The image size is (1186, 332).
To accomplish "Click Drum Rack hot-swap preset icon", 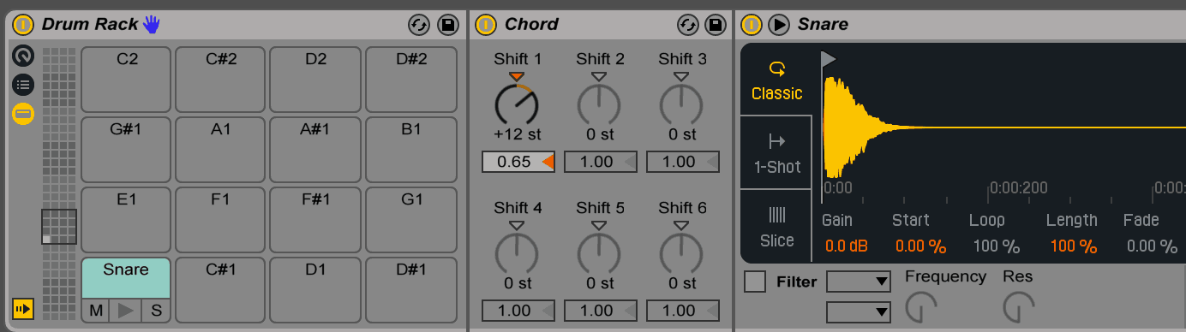I will 418,25.
